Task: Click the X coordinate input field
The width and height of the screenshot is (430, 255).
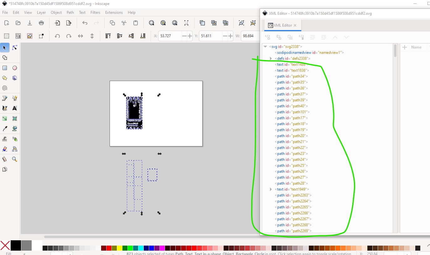Action: coord(170,36)
